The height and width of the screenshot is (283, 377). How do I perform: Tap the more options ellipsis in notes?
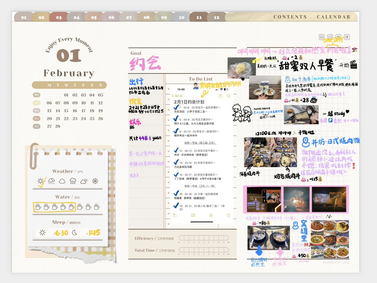228,96
